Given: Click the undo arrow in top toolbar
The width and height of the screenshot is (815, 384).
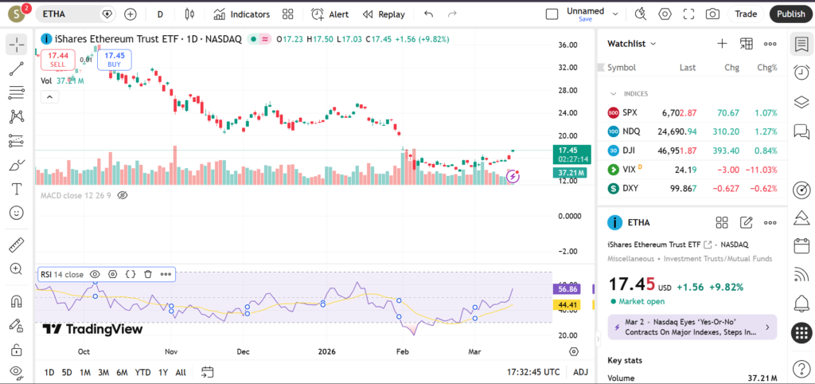Looking at the screenshot, I should pyautogui.click(x=429, y=14).
